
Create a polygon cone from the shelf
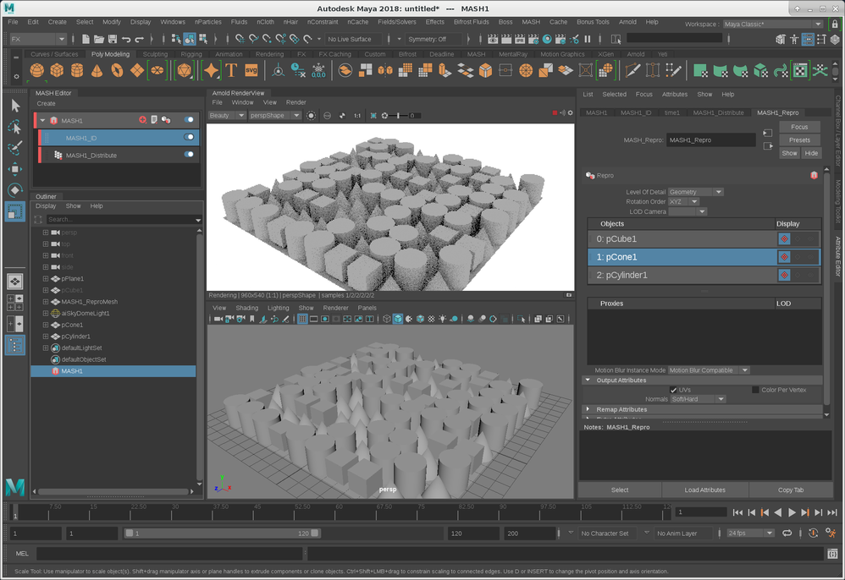[x=97, y=70]
